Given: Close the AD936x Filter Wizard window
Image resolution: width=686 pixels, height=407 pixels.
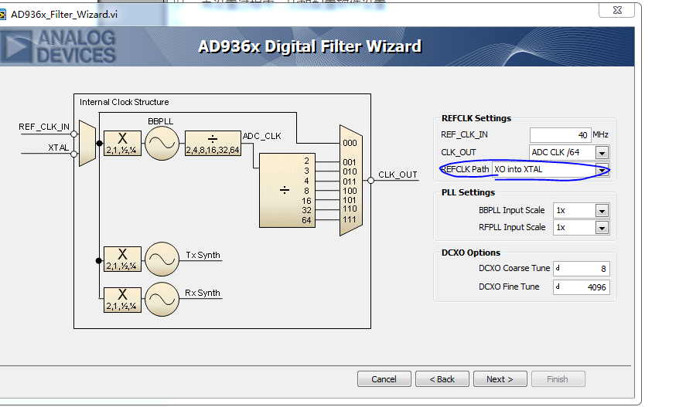Looking at the screenshot, I should click(617, 9).
